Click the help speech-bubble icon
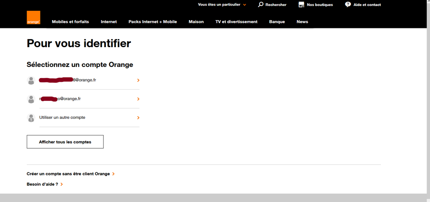The image size is (430, 202). (348, 4)
